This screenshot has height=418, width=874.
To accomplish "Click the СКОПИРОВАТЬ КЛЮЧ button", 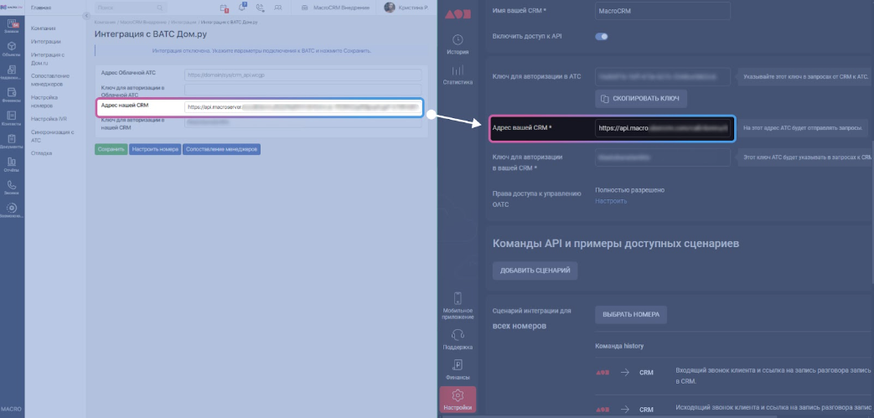I will pos(641,99).
